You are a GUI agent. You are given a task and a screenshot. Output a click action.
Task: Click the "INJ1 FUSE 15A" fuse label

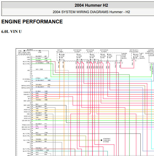coord(80,56)
